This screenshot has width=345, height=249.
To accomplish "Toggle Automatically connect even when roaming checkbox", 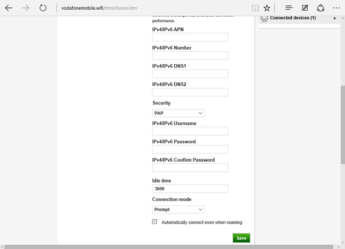I will pyautogui.click(x=155, y=222).
